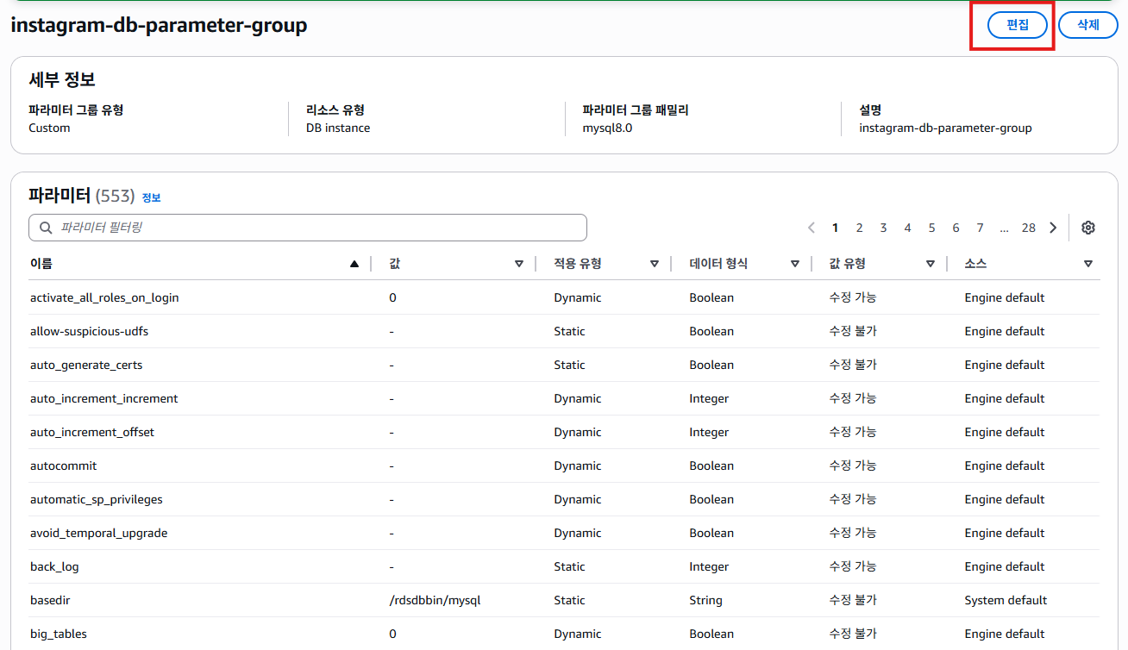1128x650 pixels.
Task: Sort by 적용 유형 column arrow
Action: pos(655,264)
